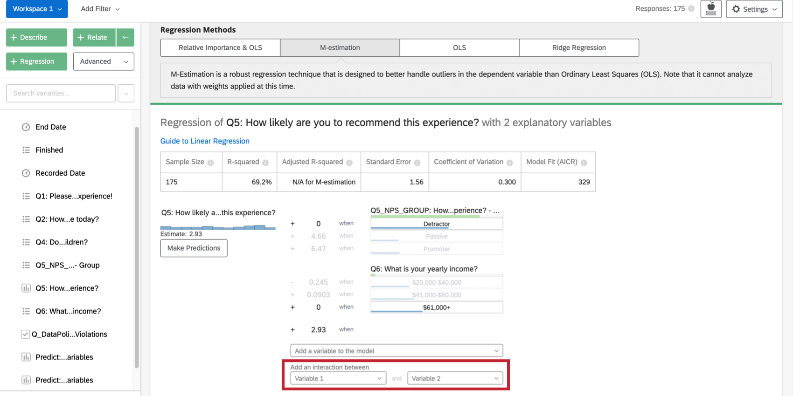Open the Guide to Linear Regression link
793x396 pixels.
(x=205, y=141)
